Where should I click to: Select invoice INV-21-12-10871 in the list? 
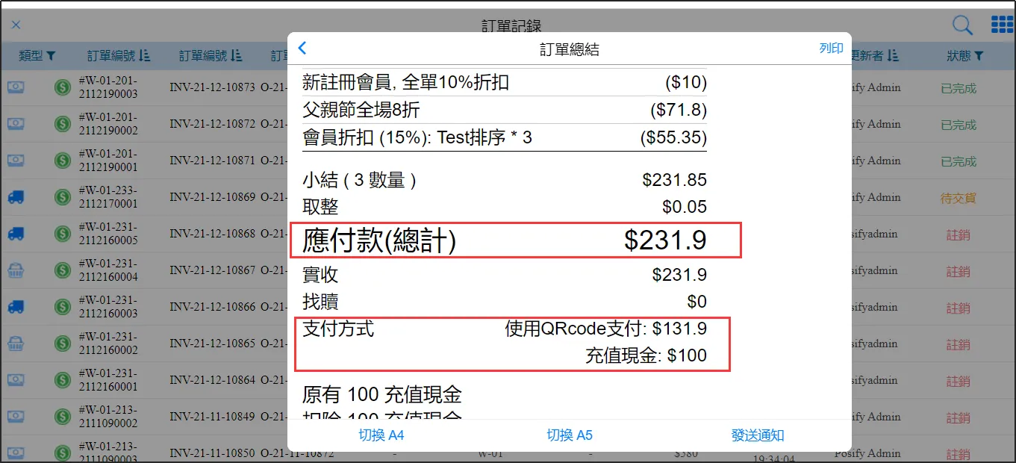pos(212,161)
